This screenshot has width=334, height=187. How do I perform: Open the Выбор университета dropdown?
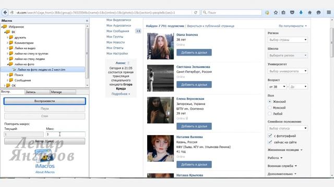click(x=288, y=71)
